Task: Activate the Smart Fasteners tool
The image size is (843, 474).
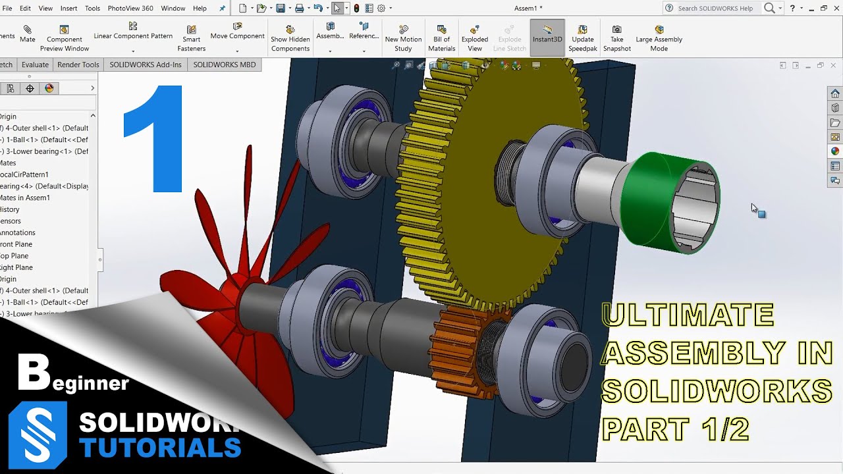Action: pyautogui.click(x=191, y=36)
